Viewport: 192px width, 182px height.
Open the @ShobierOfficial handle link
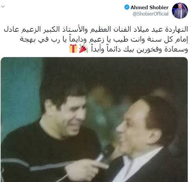point(150,14)
